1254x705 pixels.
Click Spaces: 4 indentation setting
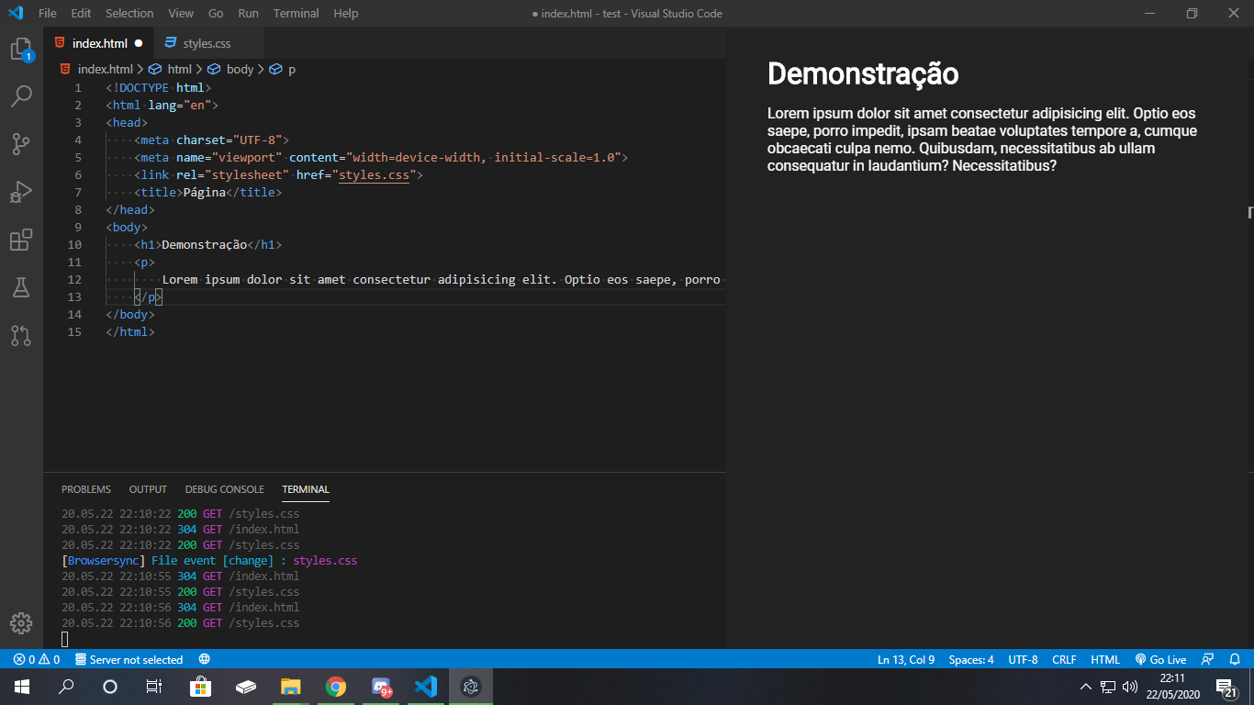pos(971,659)
